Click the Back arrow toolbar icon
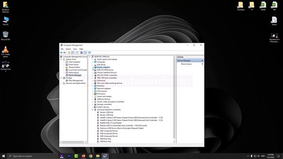283x159 pixels. click(61, 53)
